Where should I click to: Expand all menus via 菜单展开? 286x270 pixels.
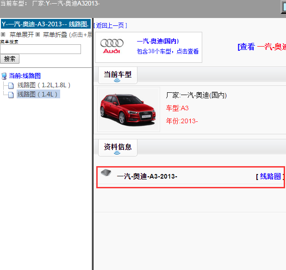(x=22, y=35)
